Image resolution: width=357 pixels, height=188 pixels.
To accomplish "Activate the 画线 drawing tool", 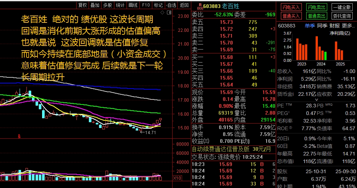I will [x=133, y=5].
